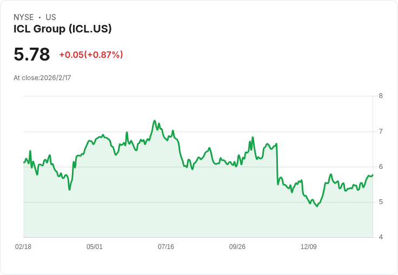
Task: Select the 12/09 date on the x-axis
Action: coord(309,247)
